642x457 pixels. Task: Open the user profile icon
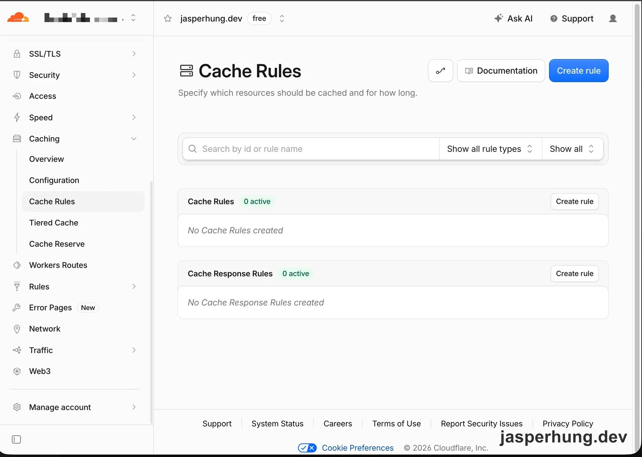(x=613, y=18)
